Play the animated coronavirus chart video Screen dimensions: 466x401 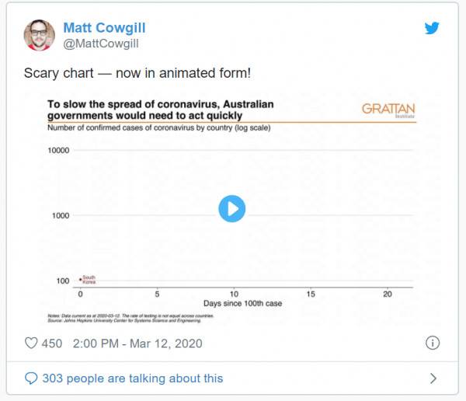(x=231, y=209)
